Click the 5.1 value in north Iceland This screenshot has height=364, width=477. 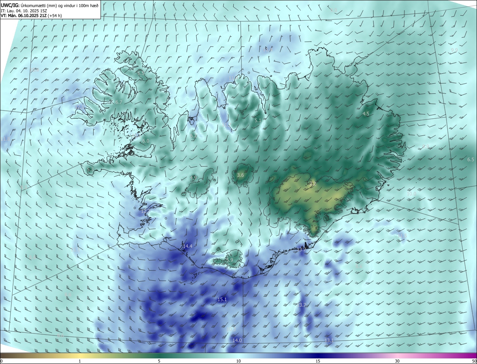point(258,121)
